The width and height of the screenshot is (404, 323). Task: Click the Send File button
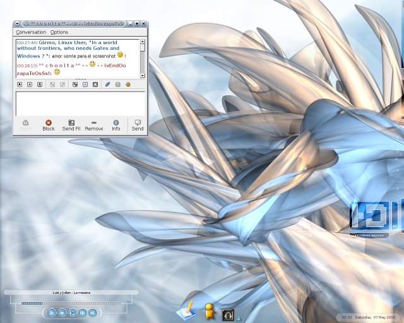pos(71,126)
